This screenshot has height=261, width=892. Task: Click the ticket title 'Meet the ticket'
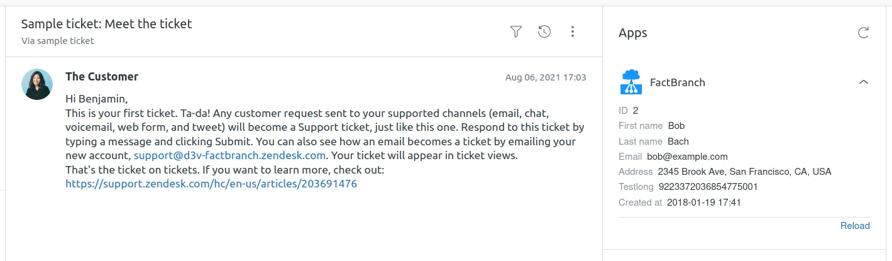point(106,24)
